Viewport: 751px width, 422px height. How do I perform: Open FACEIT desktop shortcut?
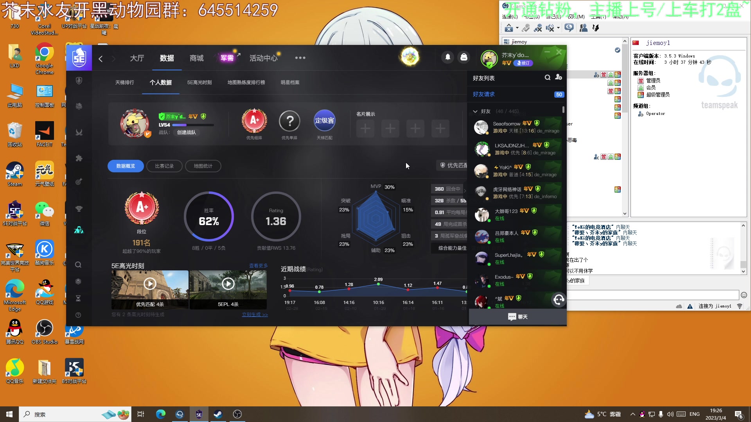(45, 134)
